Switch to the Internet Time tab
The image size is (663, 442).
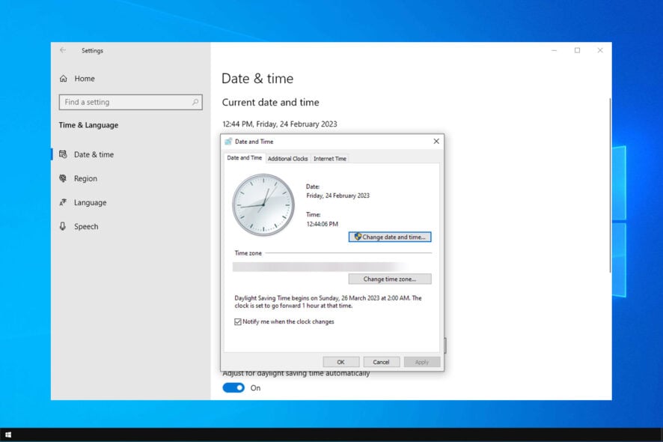[x=330, y=159]
